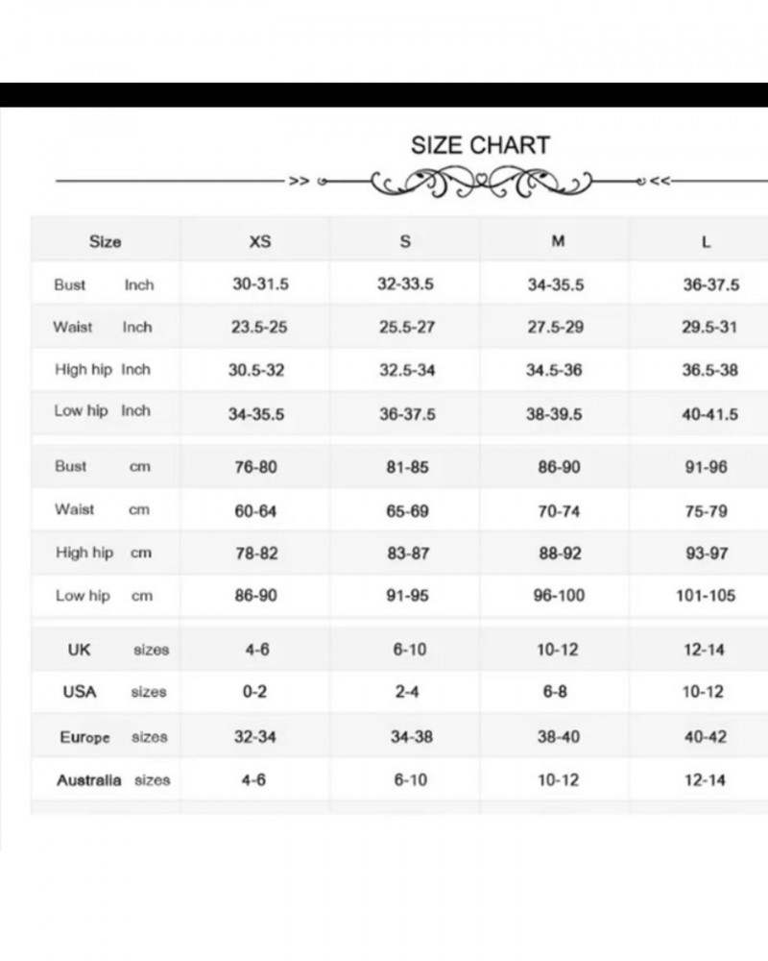
Task: Select the L column header
Action: [707, 242]
